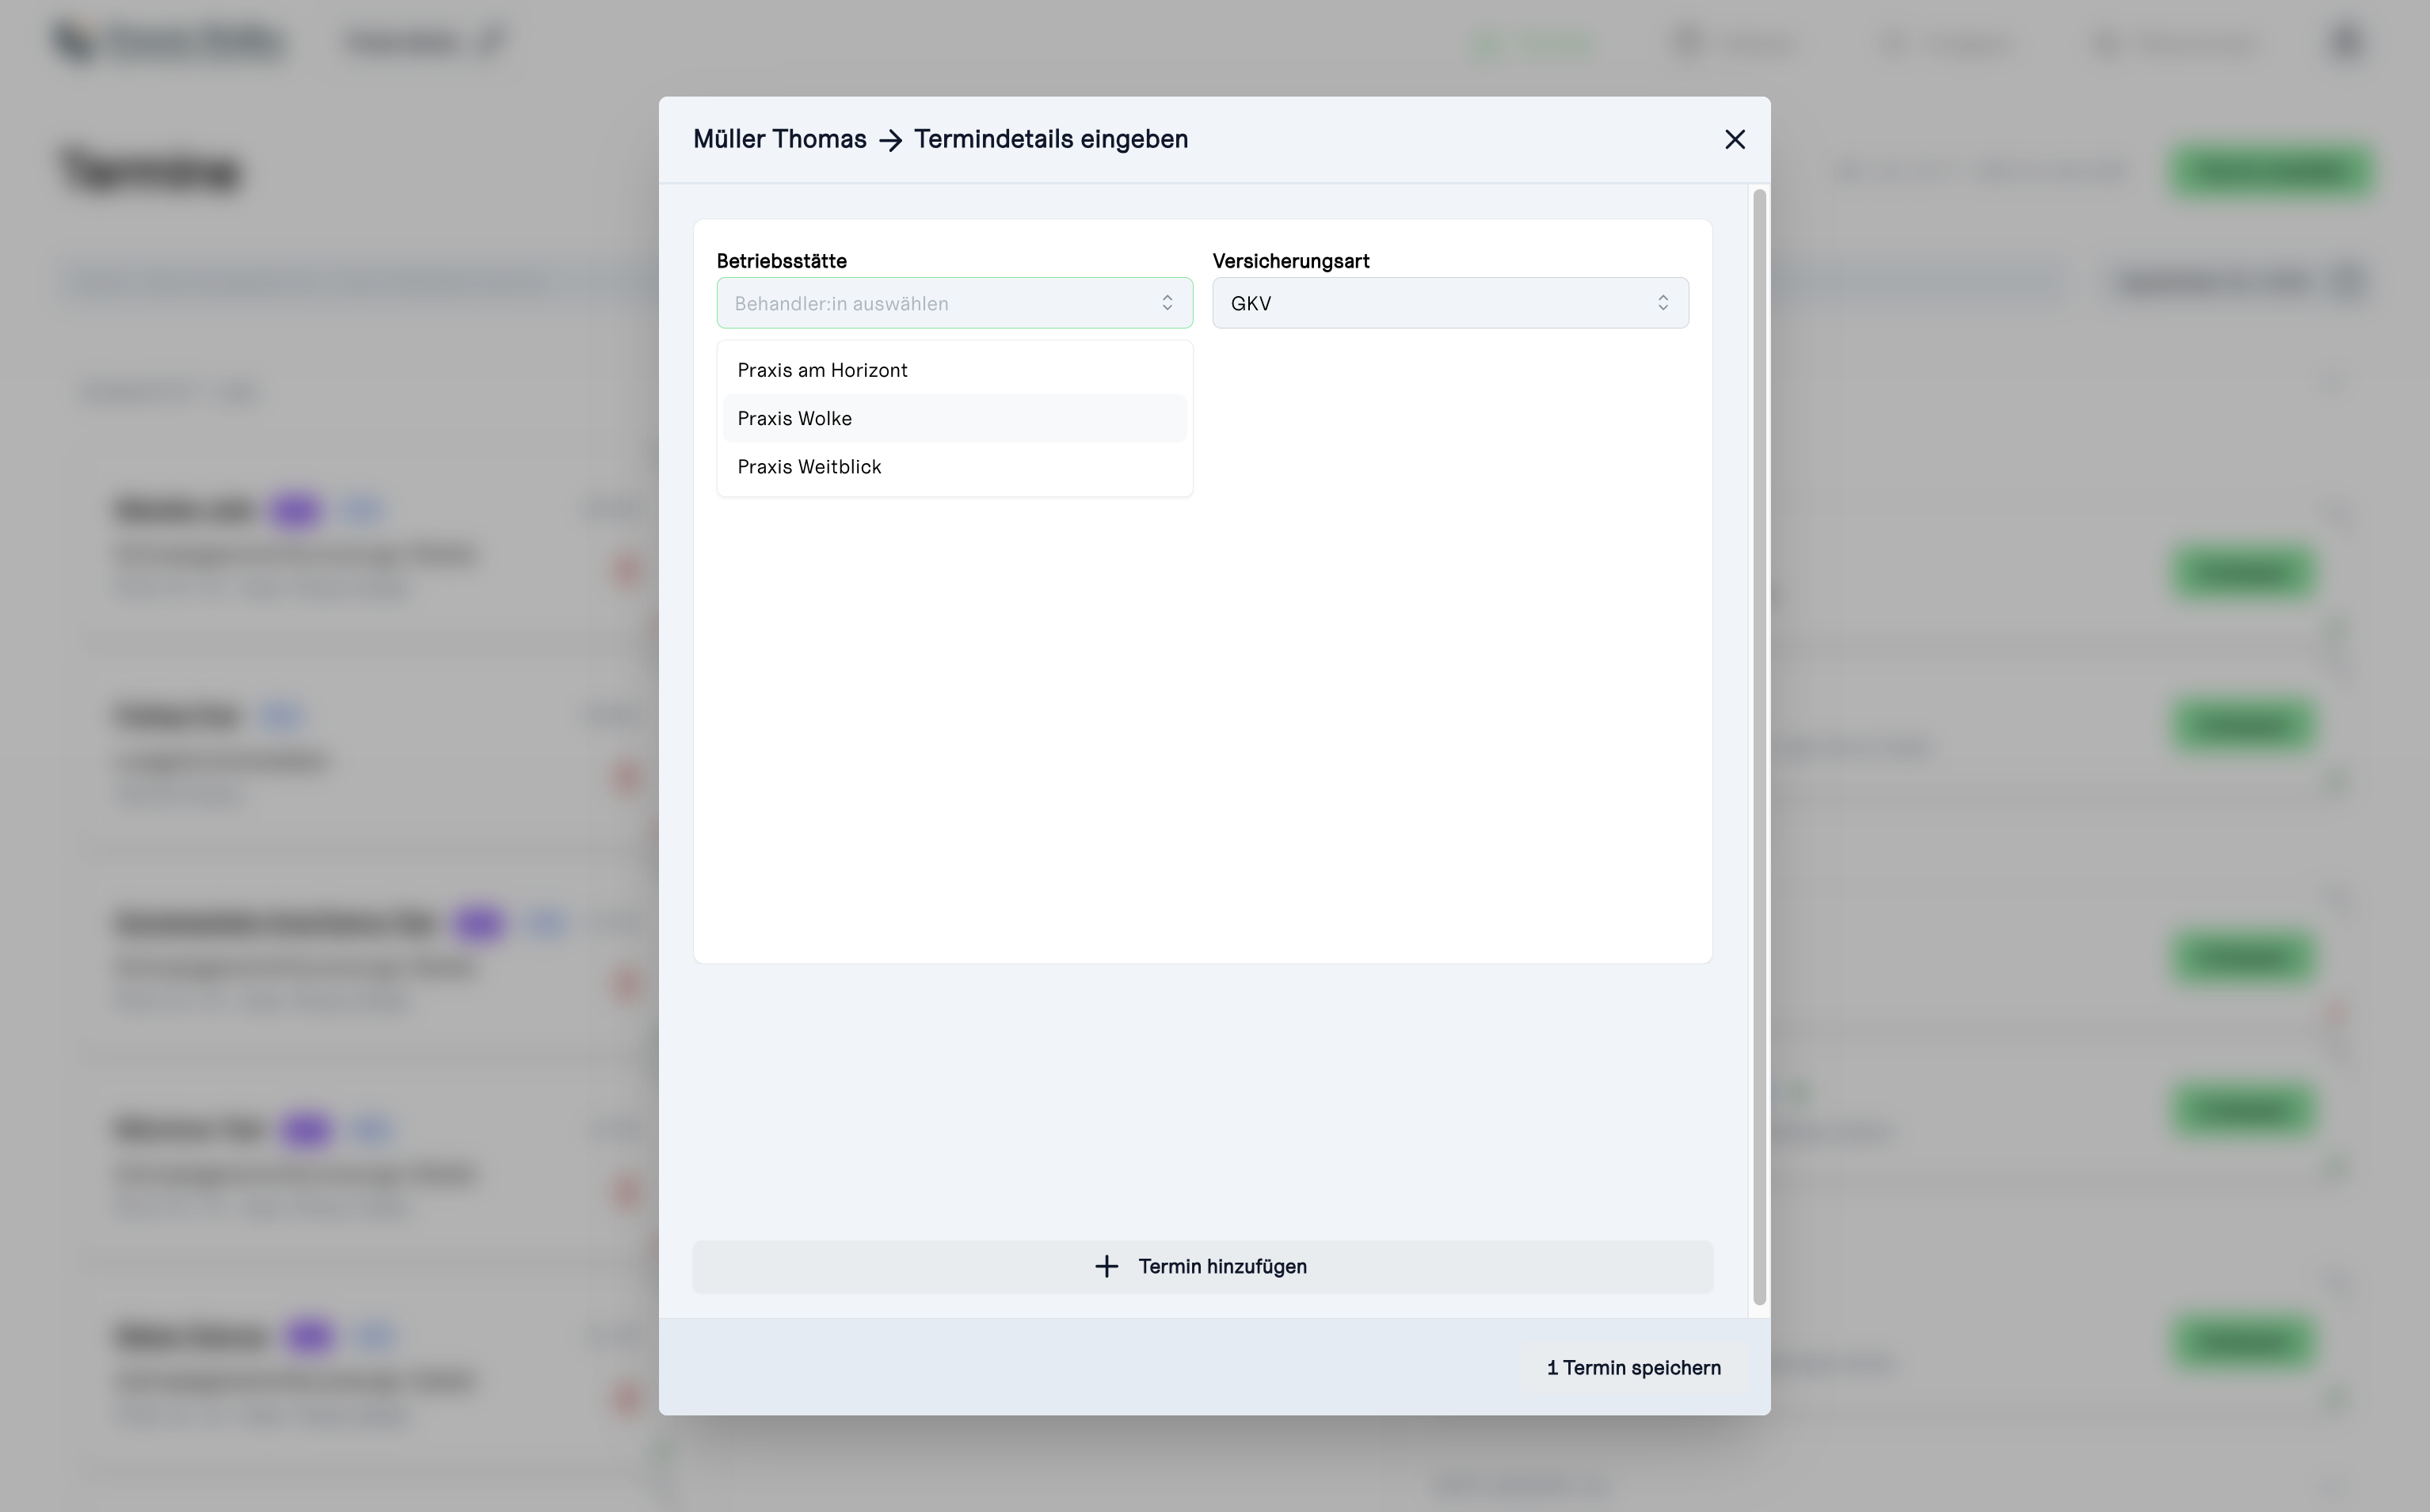Click the Betriebsstätte label
The image size is (2430, 1512).
(x=781, y=261)
